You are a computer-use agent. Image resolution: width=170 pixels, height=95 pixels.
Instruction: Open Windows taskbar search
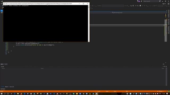[5, 94]
